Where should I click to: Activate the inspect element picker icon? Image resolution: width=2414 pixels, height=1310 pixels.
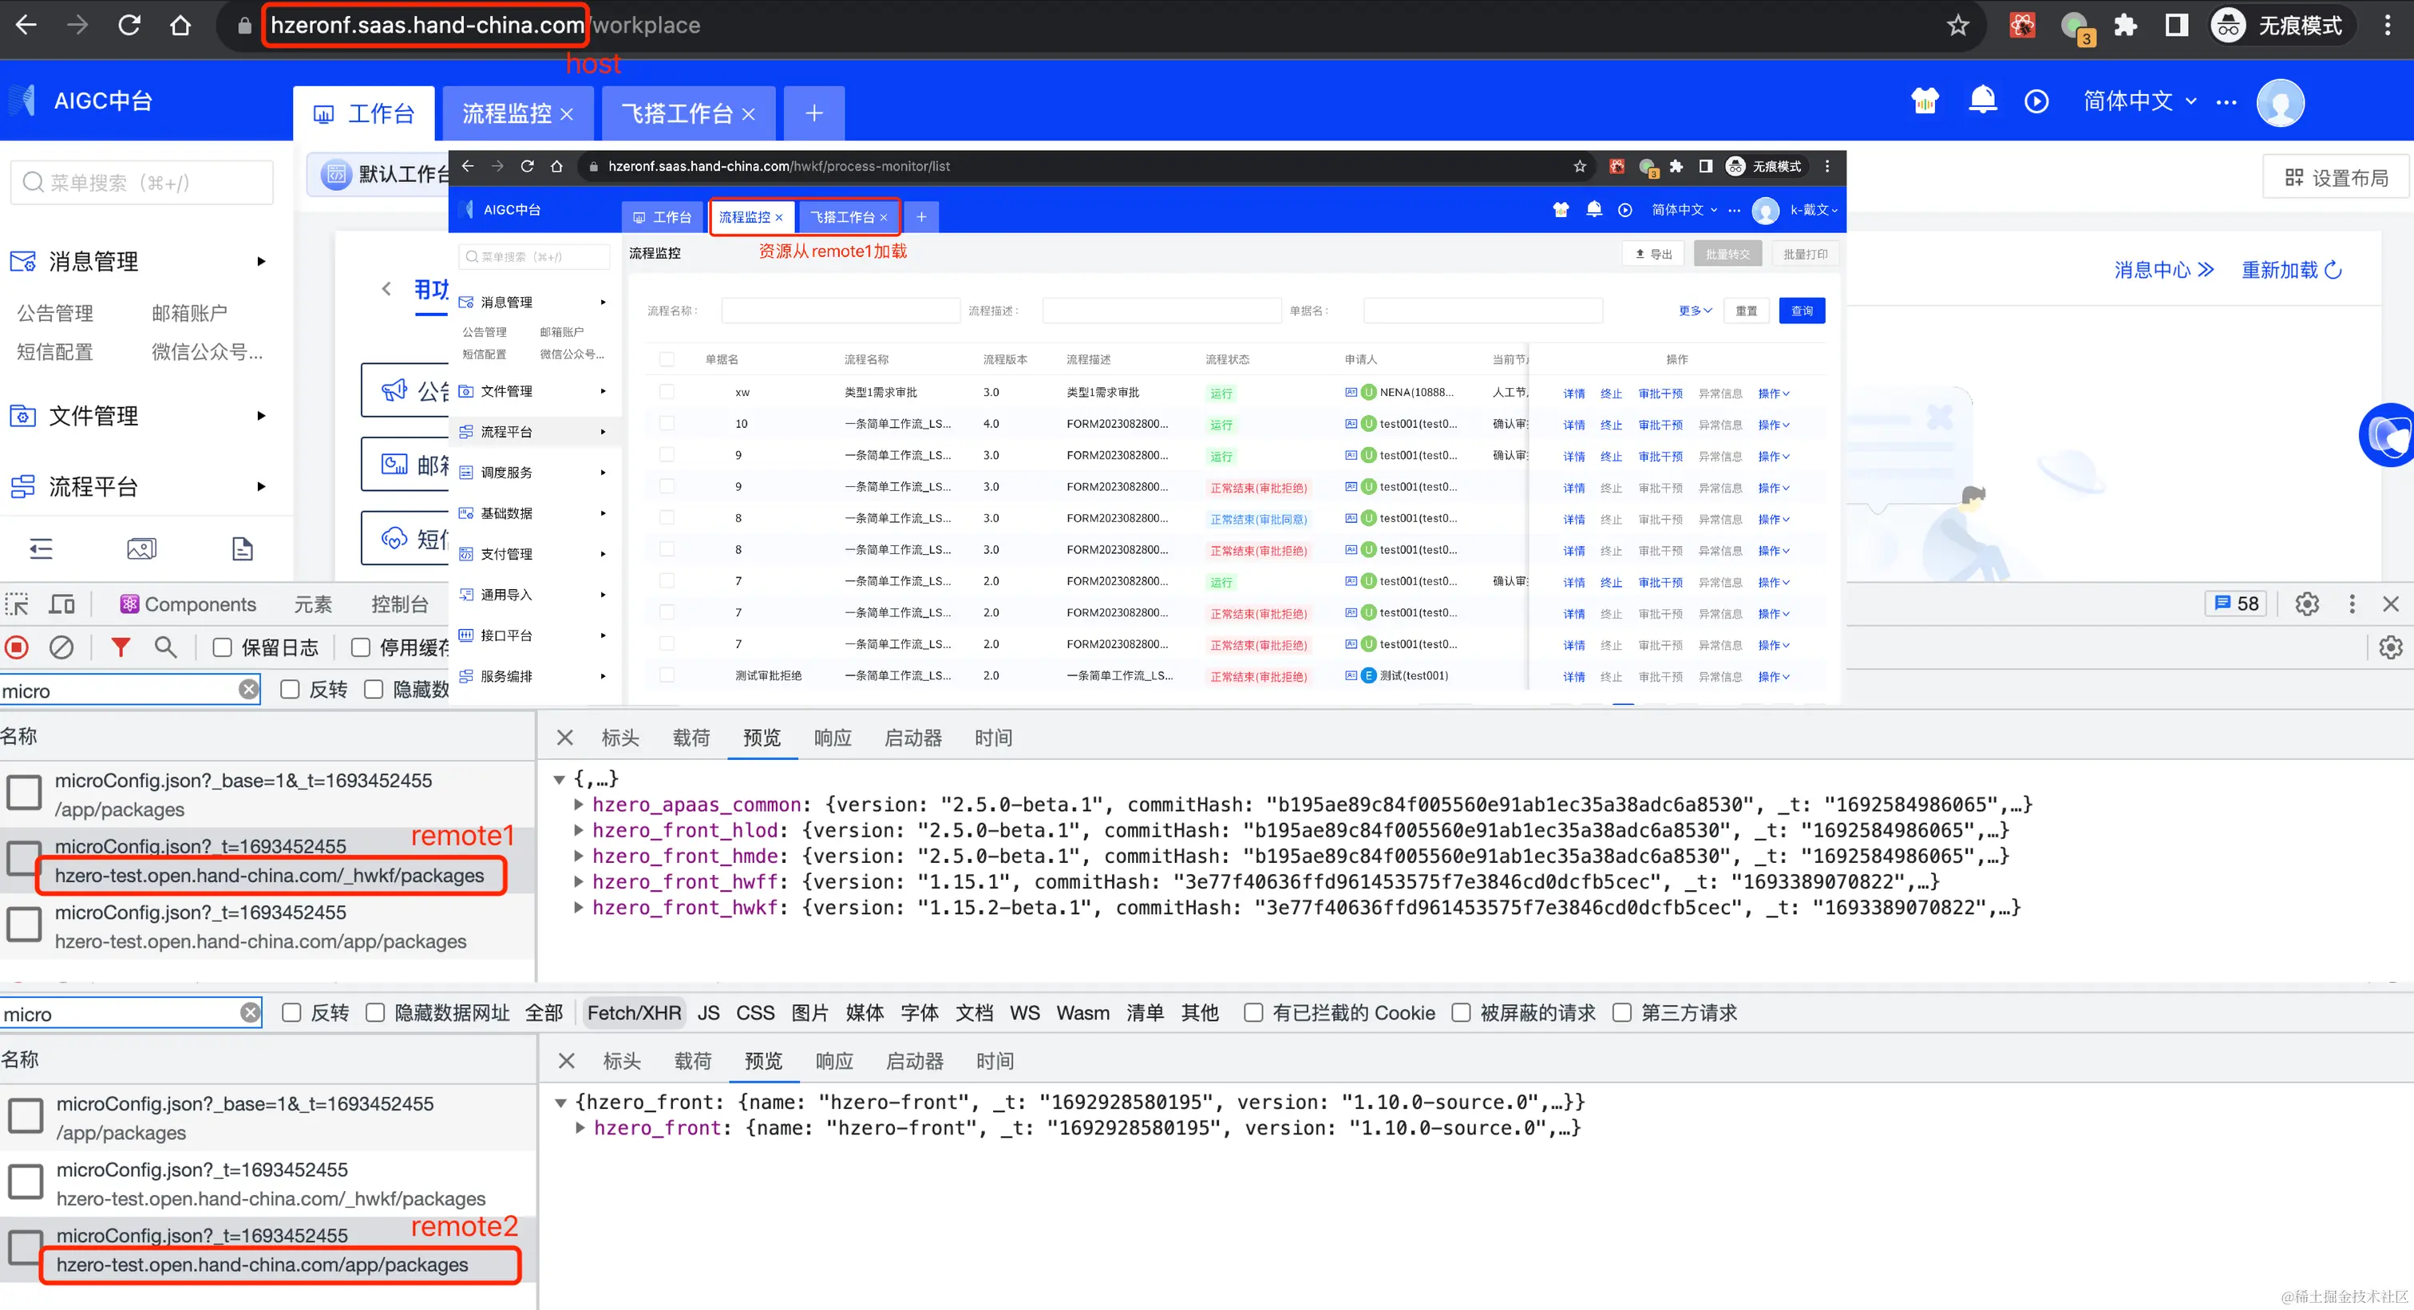pyautogui.click(x=17, y=604)
